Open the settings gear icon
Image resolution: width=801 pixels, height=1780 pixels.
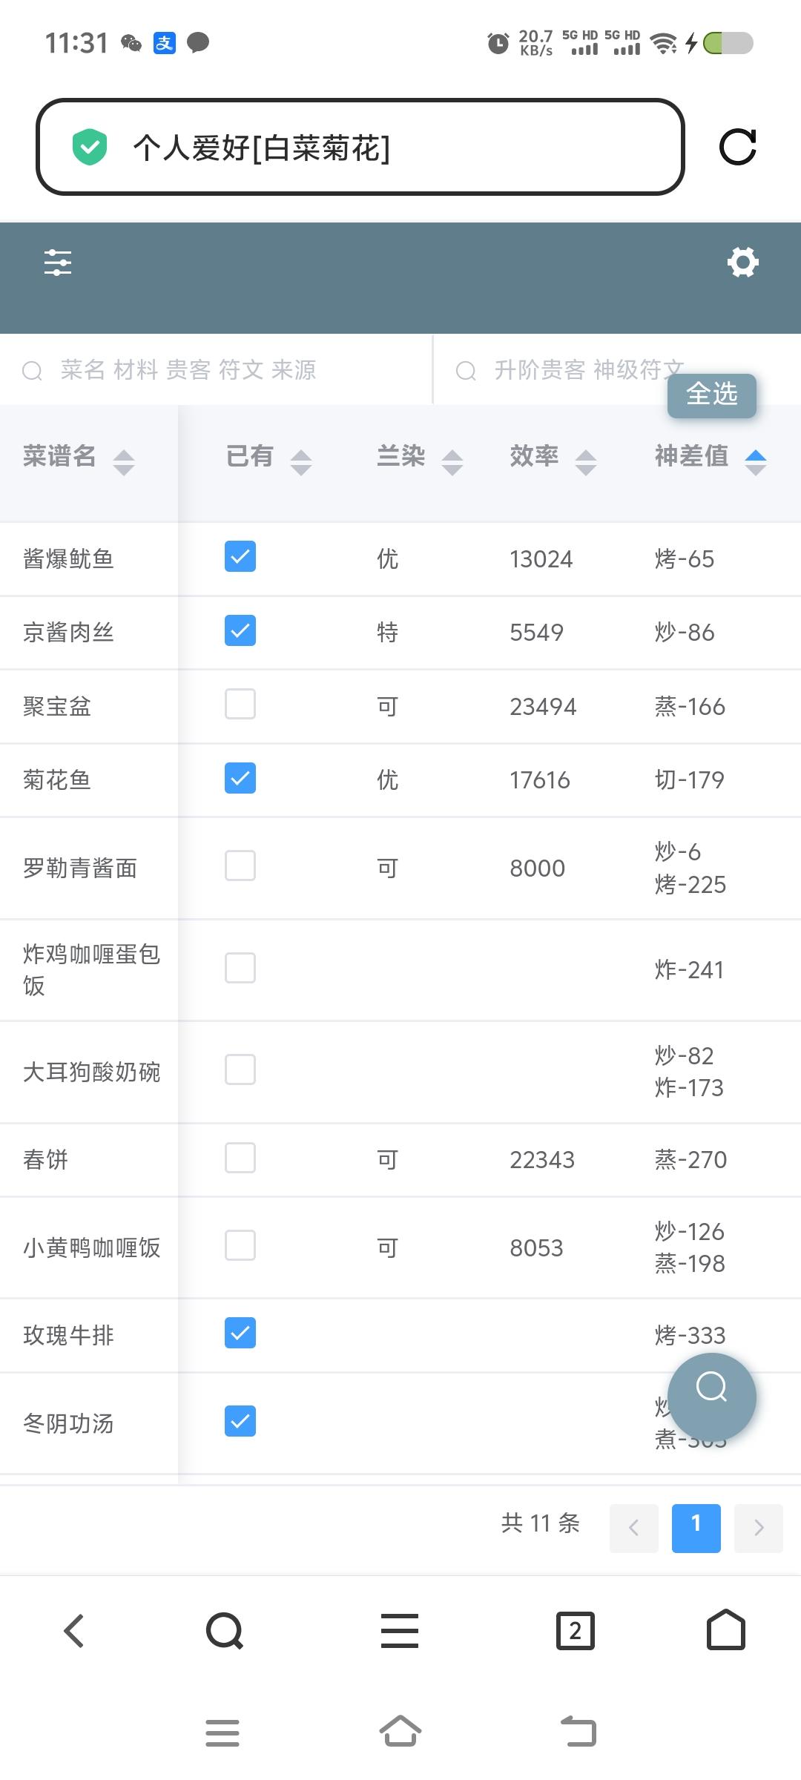pyautogui.click(x=742, y=262)
